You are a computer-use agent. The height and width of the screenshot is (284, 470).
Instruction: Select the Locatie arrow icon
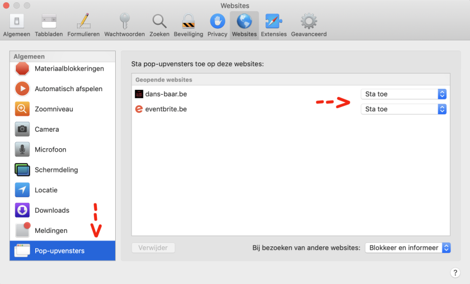pyautogui.click(x=22, y=190)
